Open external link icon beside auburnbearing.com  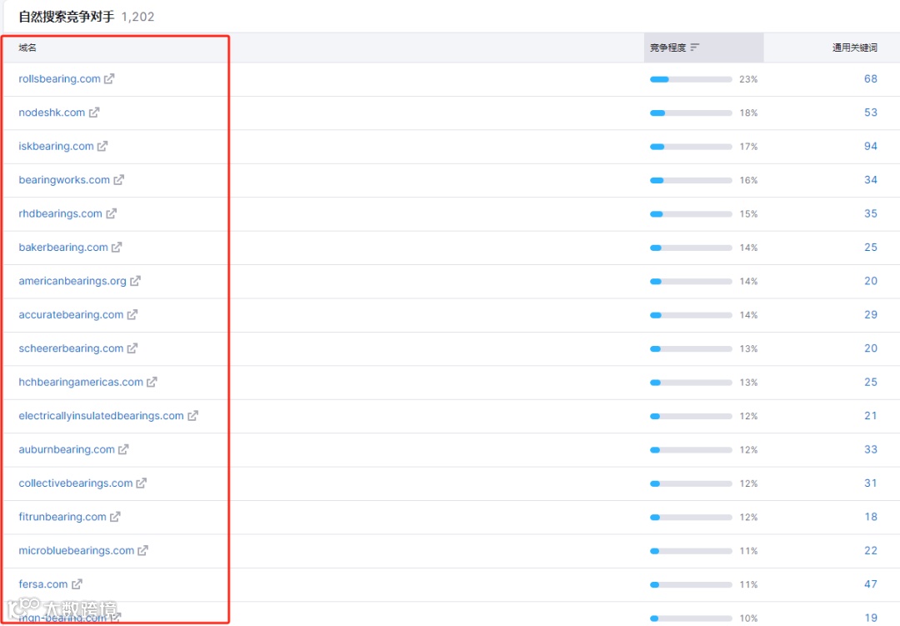[x=123, y=449]
